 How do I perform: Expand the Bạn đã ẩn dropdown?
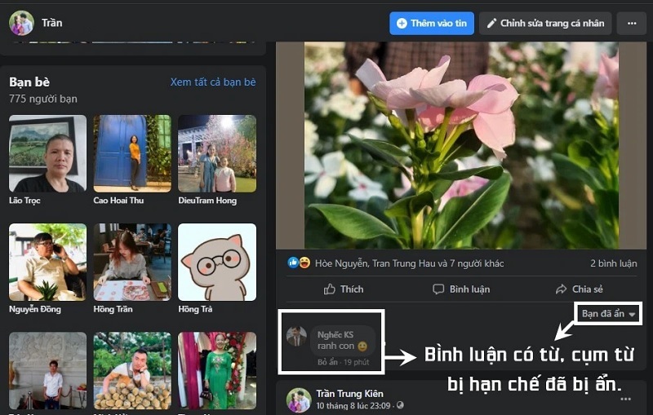click(608, 314)
